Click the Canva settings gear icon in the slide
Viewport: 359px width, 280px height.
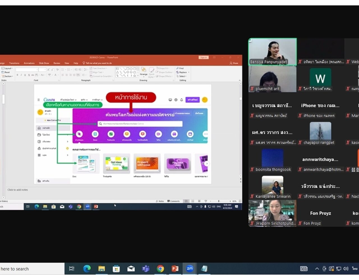[x=176, y=100]
